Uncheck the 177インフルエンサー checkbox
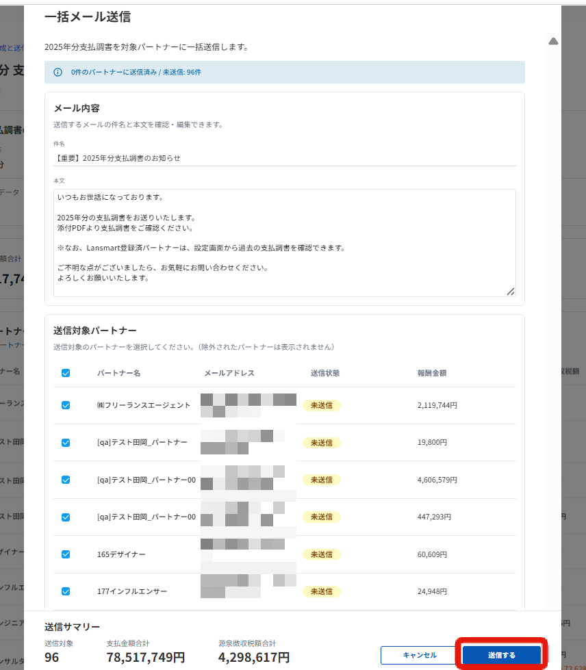 [66, 591]
